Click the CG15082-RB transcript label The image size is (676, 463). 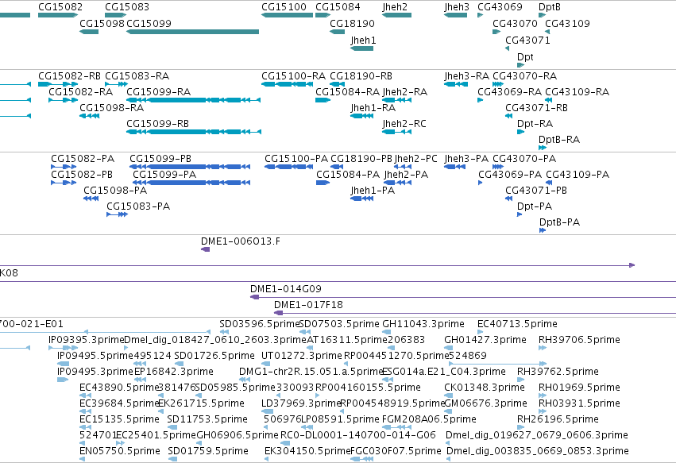click(x=69, y=76)
